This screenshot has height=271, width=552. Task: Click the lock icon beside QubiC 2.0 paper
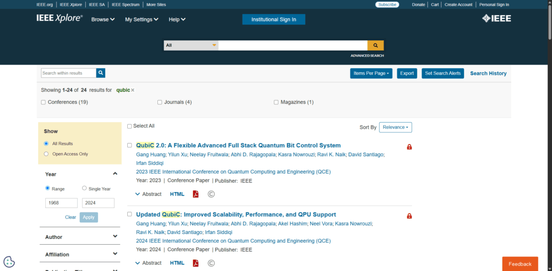tap(409, 147)
